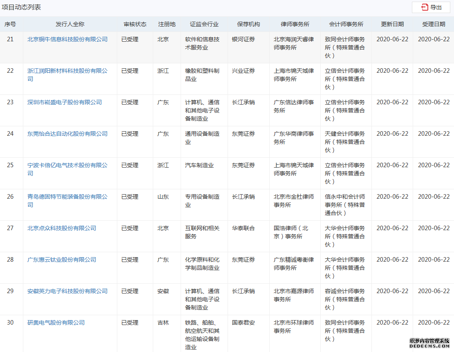This screenshot has width=454, height=352.
Task: Click the 律师事务所 column header
Action: 295,24
